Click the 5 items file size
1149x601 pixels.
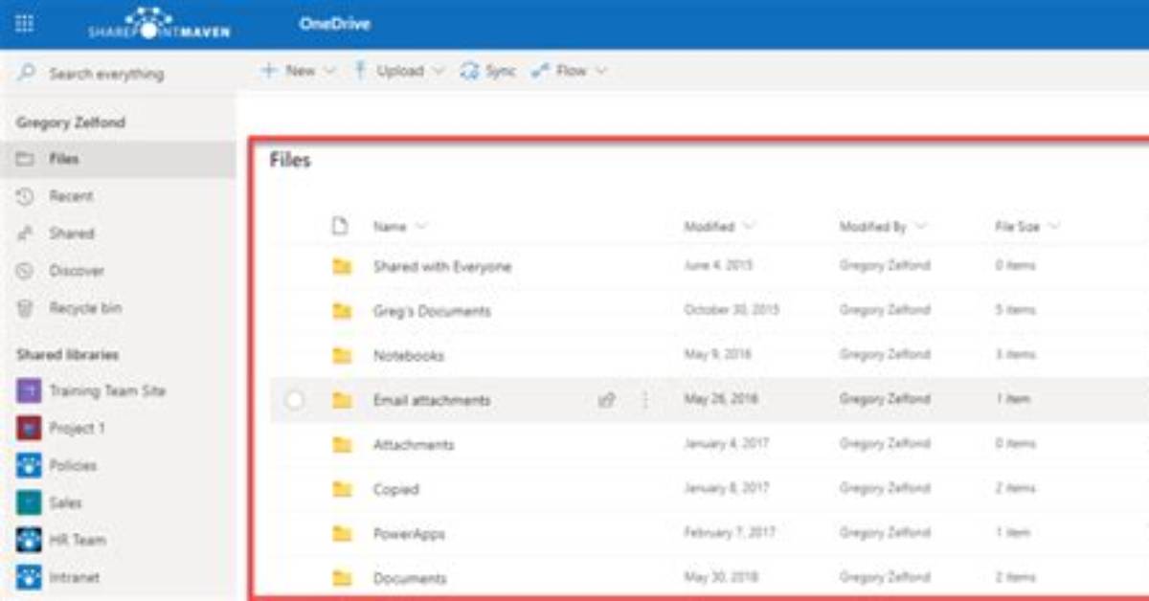[x=1015, y=310]
